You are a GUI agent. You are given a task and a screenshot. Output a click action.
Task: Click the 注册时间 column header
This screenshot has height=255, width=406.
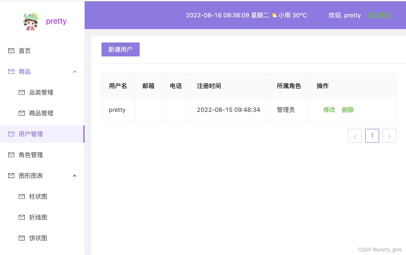click(x=230, y=86)
